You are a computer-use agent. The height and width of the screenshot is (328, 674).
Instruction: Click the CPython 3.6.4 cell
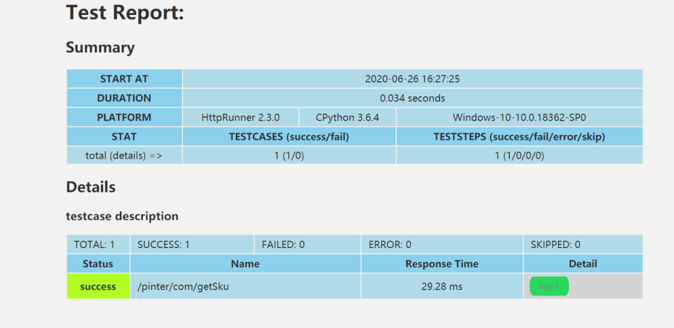pos(348,117)
